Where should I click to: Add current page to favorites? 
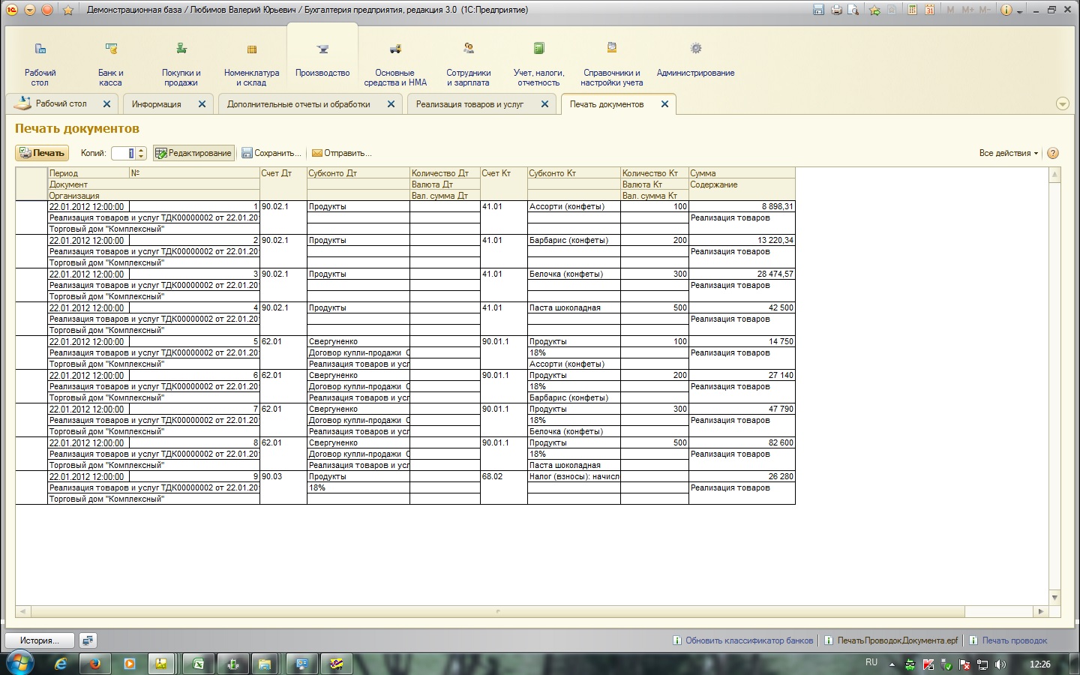pyautogui.click(x=874, y=10)
